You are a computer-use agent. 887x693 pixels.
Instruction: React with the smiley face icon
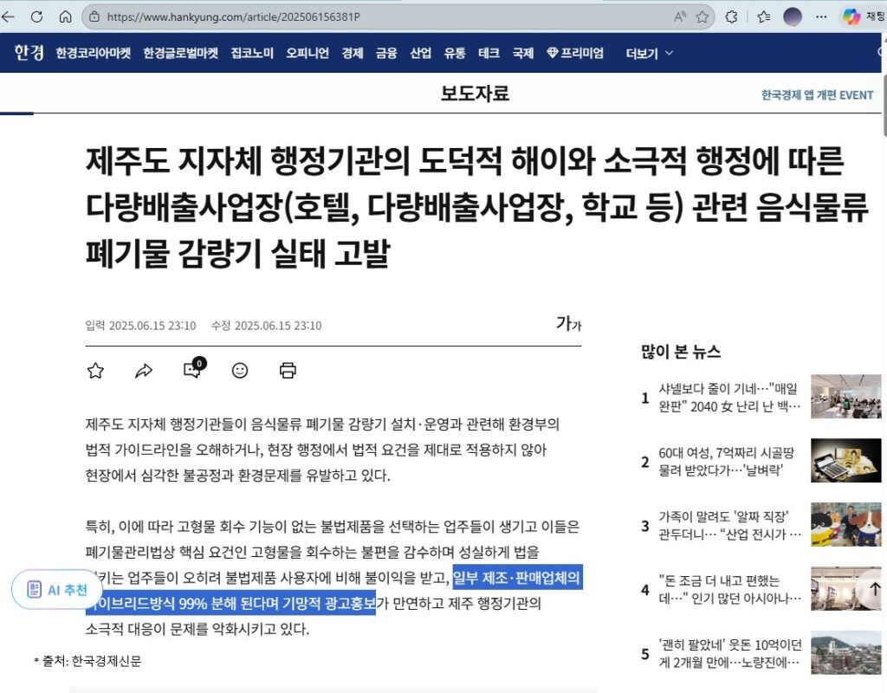click(x=240, y=371)
